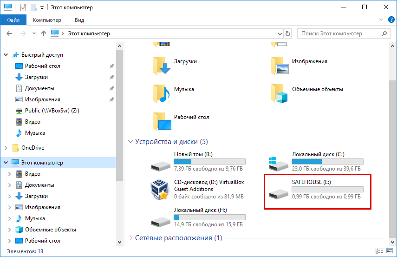Viewport: 397px width, 257px height.
Task: Open the Компьютер ribbon tab
Action: 47,20
